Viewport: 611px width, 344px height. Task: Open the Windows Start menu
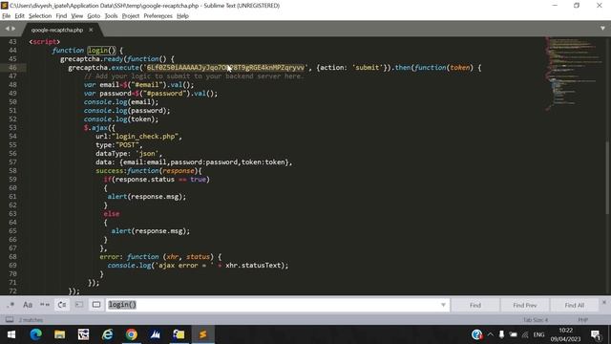click(11, 334)
